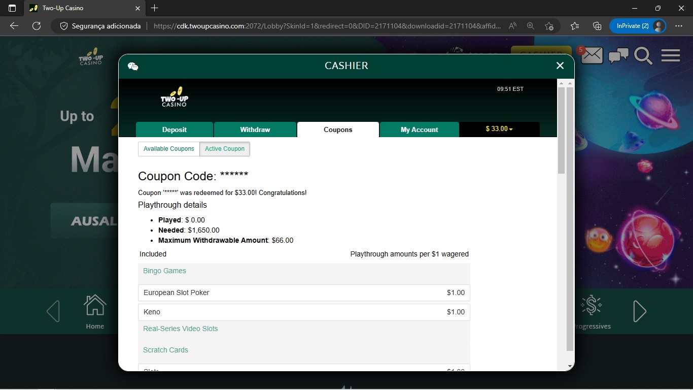Image resolution: width=693 pixels, height=390 pixels.
Task: Click the Two-Up Casino logo in the cashier
Action: coord(175,96)
